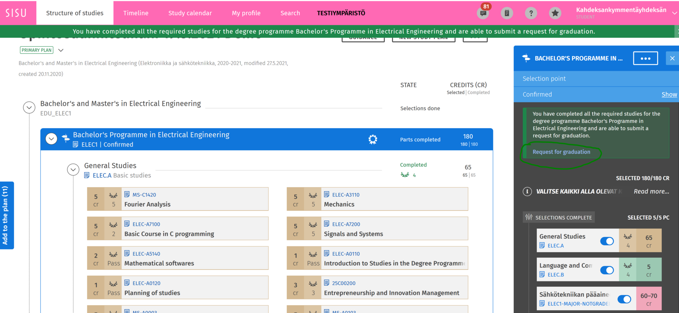Open the help question mark icon
The width and height of the screenshot is (679, 313).
click(x=531, y=13)
